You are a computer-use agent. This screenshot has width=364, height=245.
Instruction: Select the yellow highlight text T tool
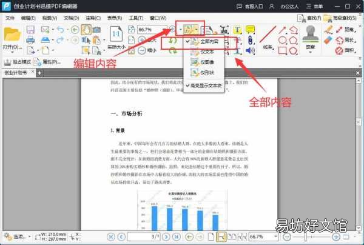point(237,30)
